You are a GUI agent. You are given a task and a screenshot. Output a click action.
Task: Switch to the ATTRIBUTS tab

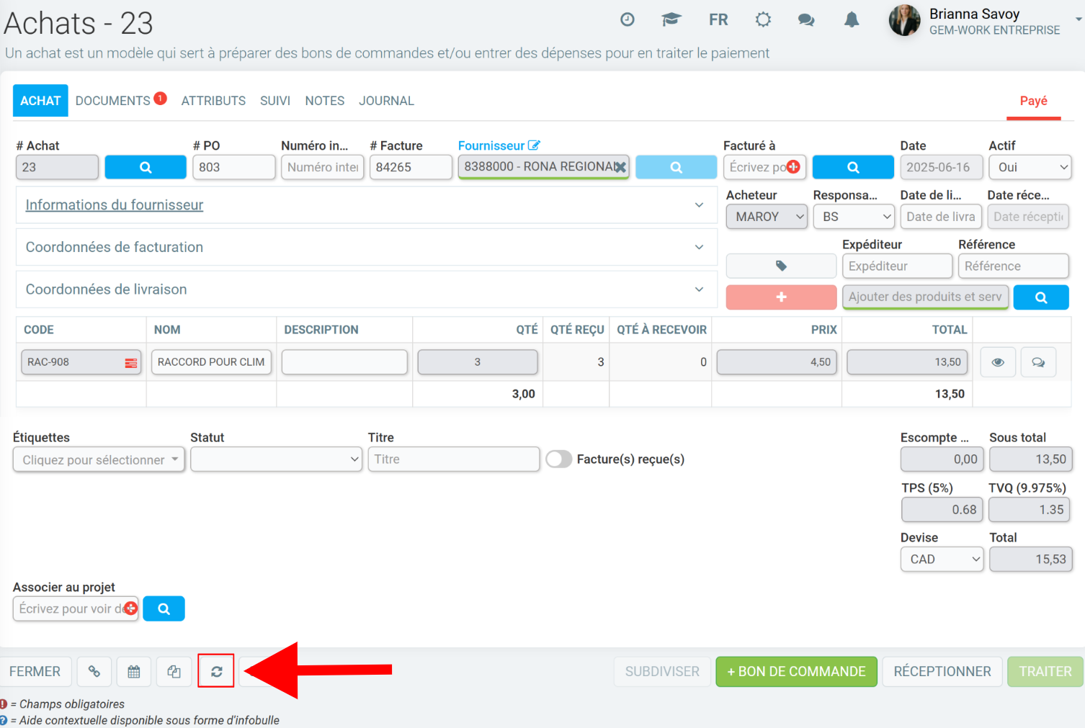point(213,101)
